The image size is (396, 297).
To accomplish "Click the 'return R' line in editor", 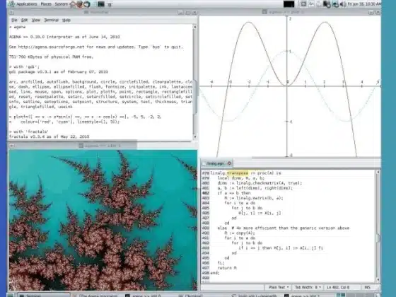I will (227, 268).
